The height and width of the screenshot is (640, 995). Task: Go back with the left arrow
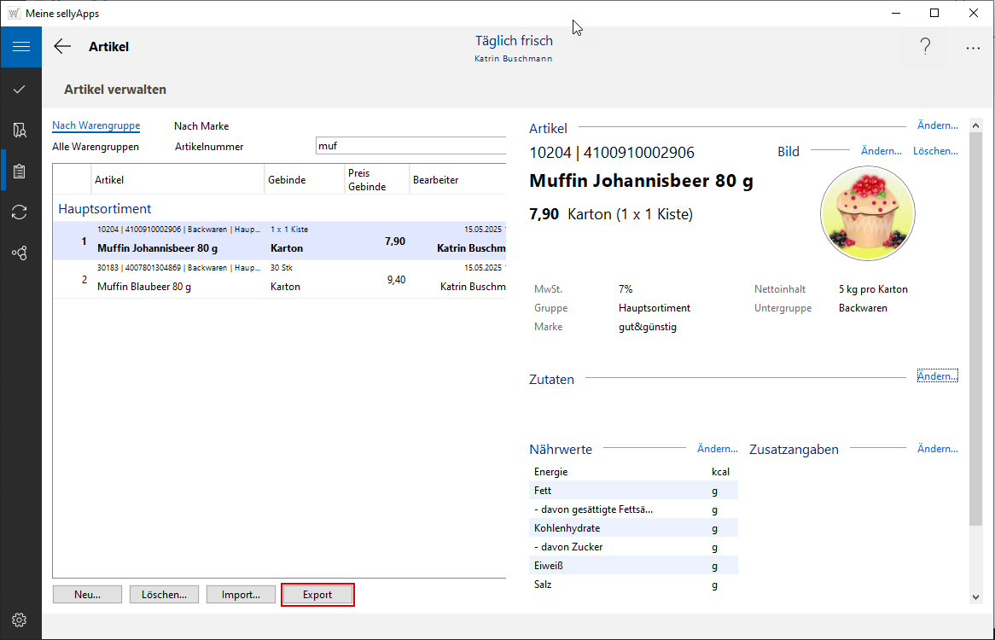click(62, 47)
